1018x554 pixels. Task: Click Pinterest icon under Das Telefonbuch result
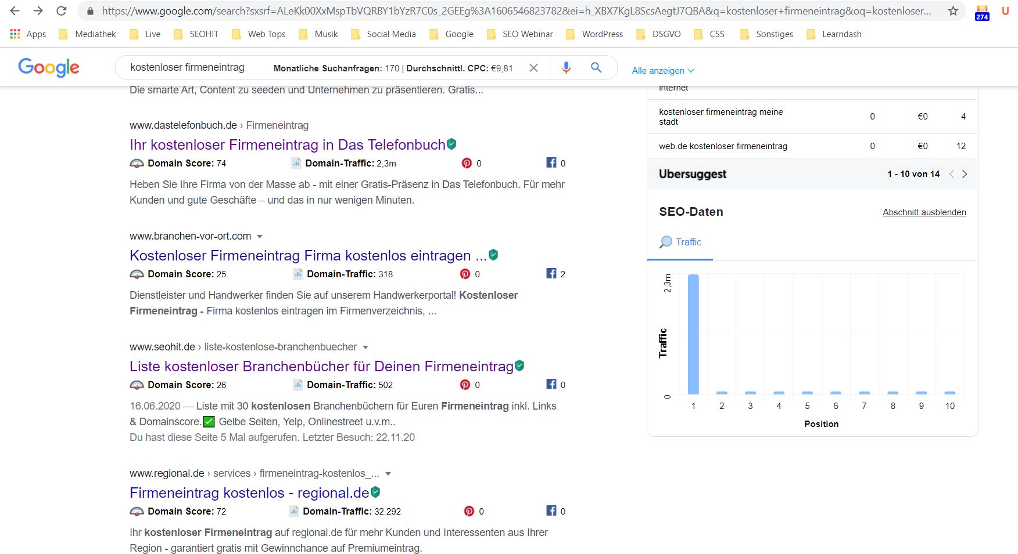tap(467, 163)
